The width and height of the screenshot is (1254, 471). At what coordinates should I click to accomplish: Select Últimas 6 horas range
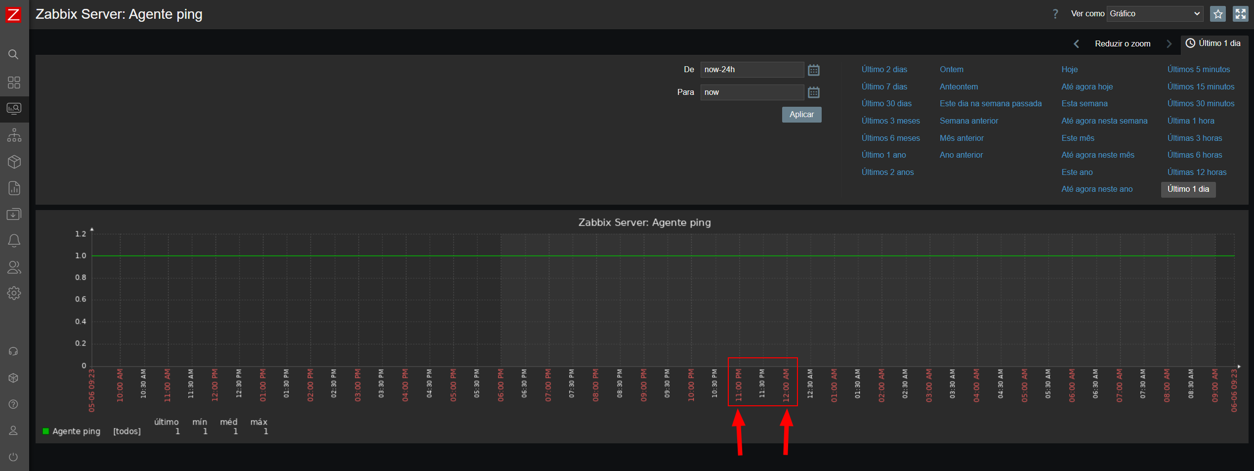pos(1195,155)
